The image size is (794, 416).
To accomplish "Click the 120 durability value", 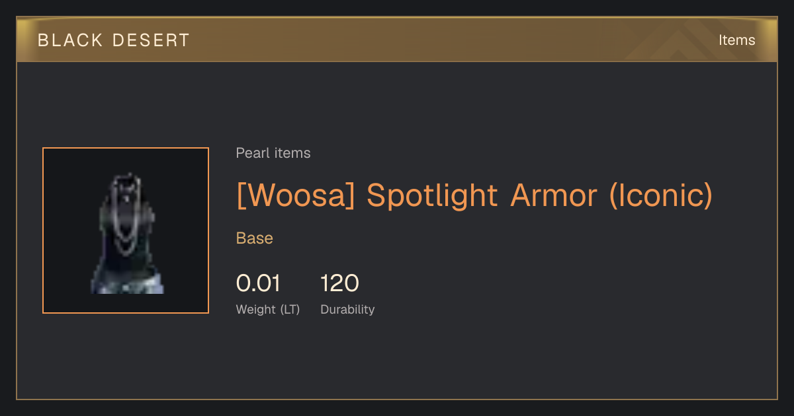I will 339,283.
